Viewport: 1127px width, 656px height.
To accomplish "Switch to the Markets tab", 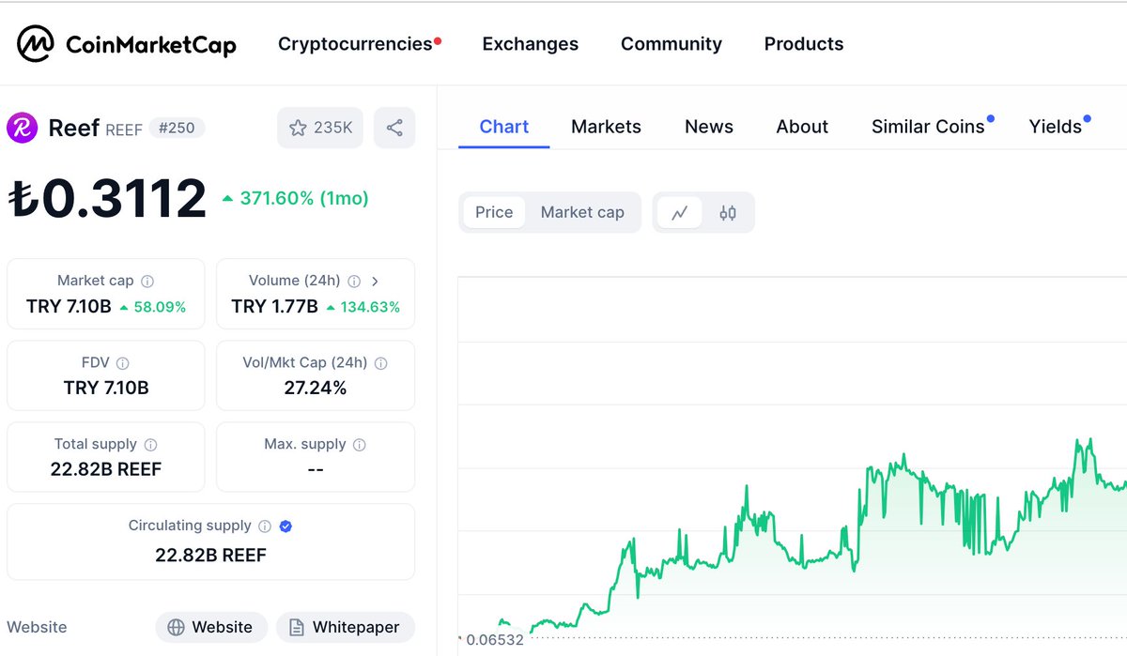I will [x=606, y=126].
